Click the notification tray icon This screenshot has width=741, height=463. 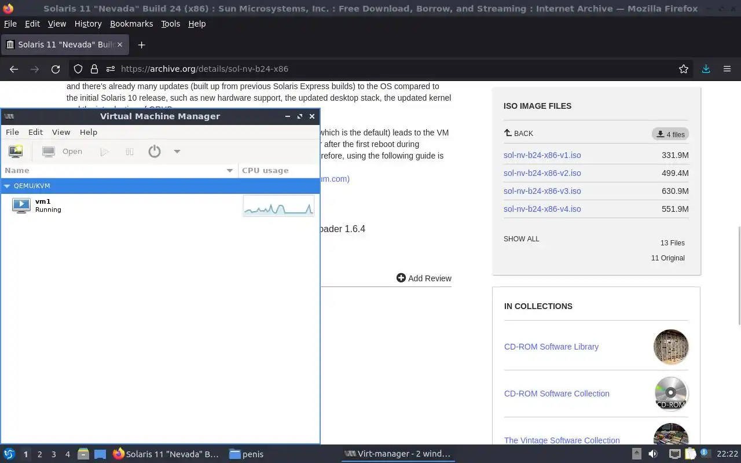pyautogui.click(x=705, y=453)
